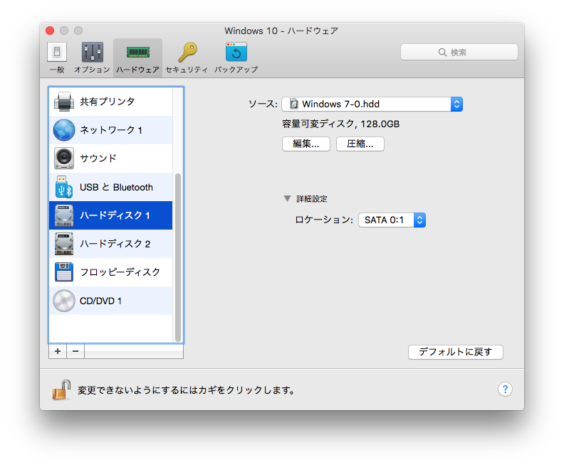This screenshot has height=467, width=564.
Task: Click the ハードディスク 1 drive icon
Action: pyautogui.click(x=64, y=215)
